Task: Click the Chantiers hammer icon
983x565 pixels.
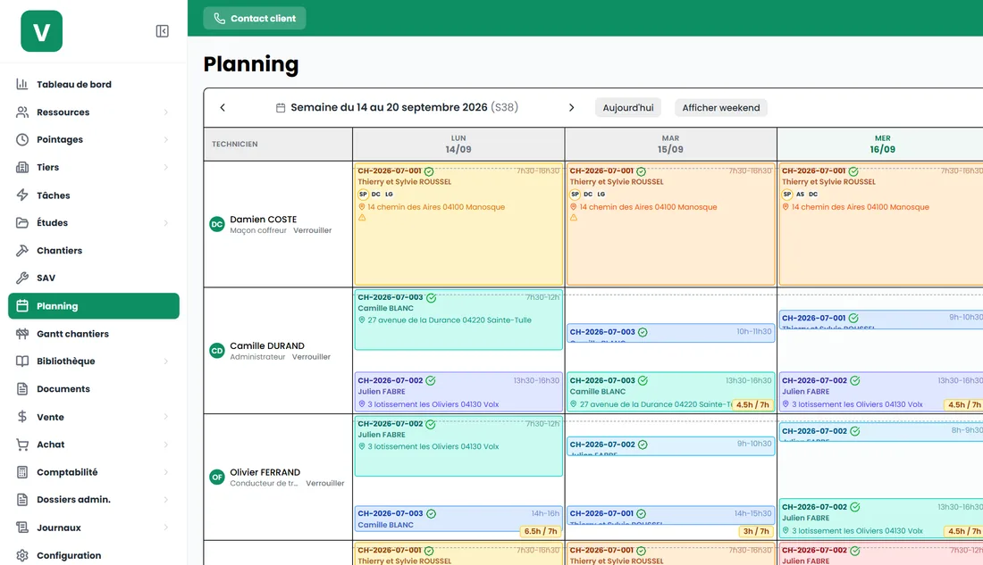Action: 22,251
